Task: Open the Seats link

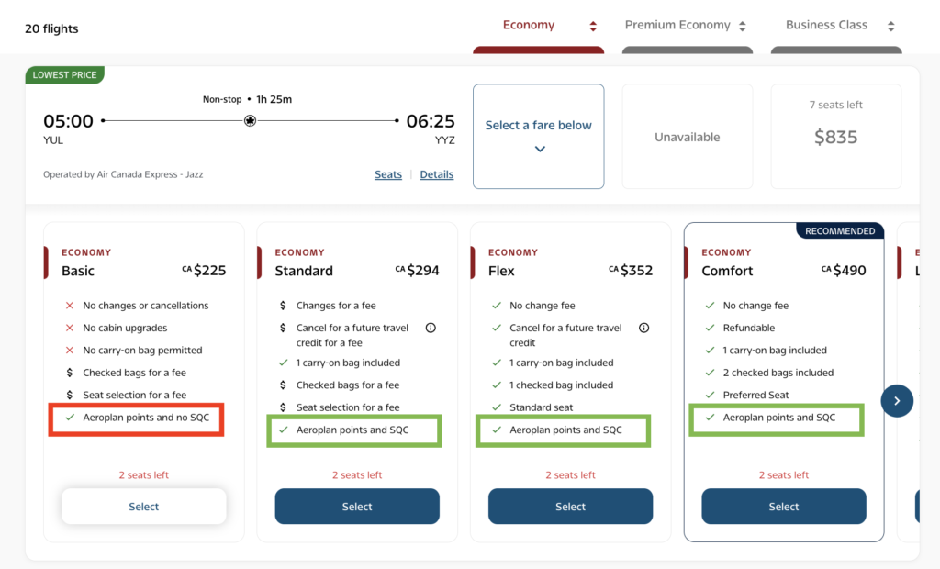Action: [x=388, y=174]
